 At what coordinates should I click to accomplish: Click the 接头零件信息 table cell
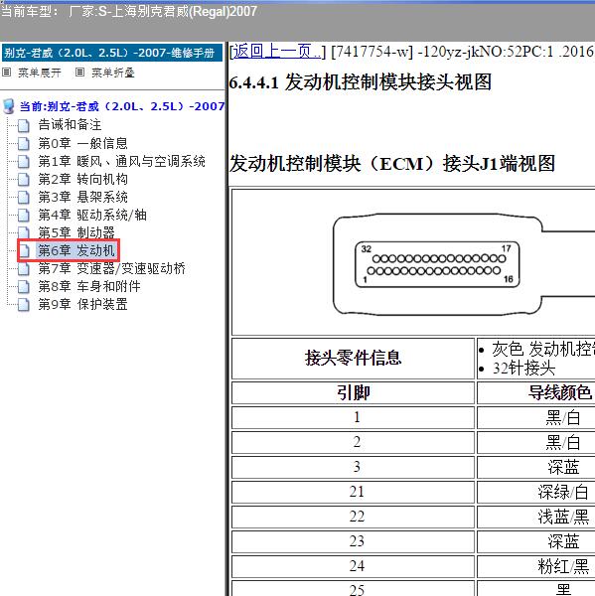pos(354,359)
